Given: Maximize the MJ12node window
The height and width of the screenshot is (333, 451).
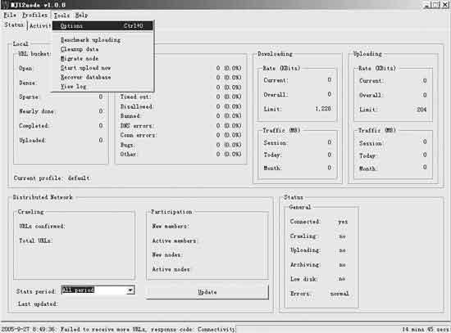Looking at the screenshot, I should pos(436,5).
